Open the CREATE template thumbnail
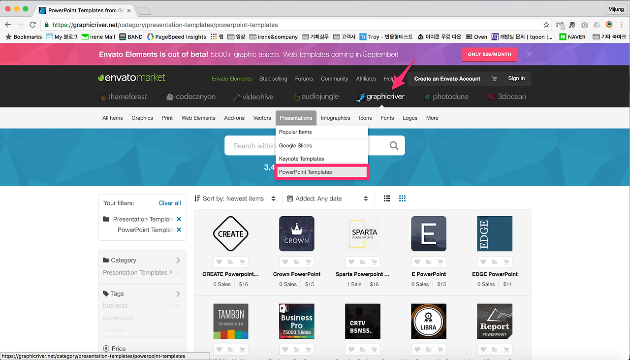Screen dimensions: 630x360 pos(231,234)
